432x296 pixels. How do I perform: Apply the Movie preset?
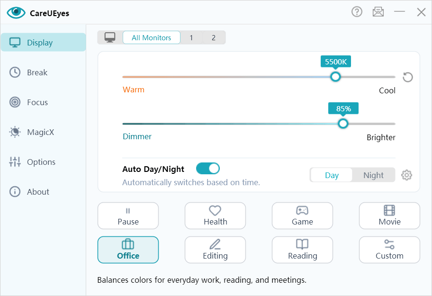(x=389, y=215)
